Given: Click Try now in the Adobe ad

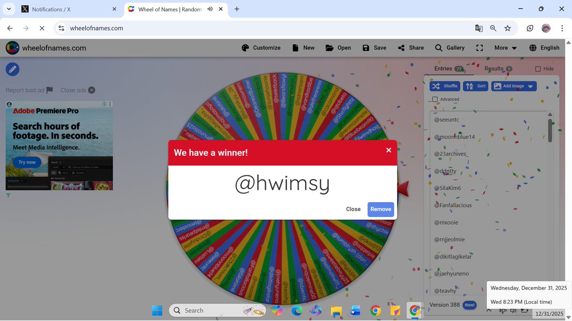Looking at the screenshot, I should click(x=27, y=162).
